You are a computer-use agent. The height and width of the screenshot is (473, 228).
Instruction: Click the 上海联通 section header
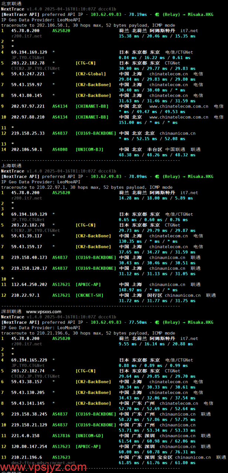tap(11, 166)
